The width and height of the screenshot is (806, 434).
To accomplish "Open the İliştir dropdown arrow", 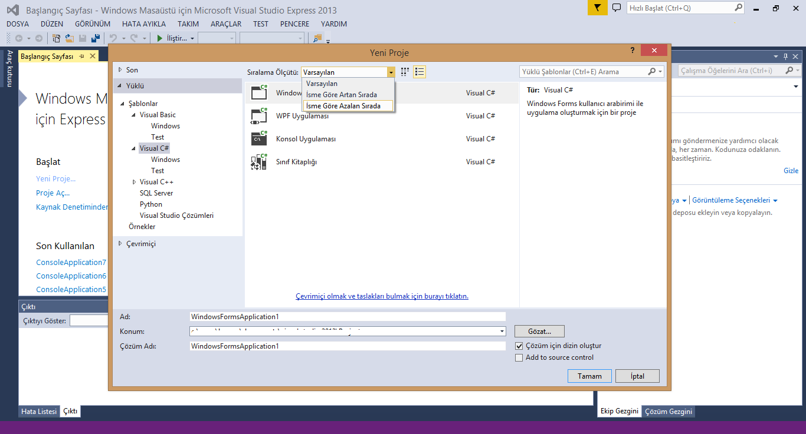I will 192,38.
